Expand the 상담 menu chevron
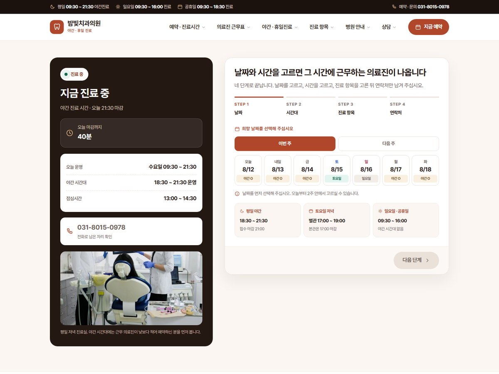The width and height of the screenshot is (499, 374). [395, 27]
